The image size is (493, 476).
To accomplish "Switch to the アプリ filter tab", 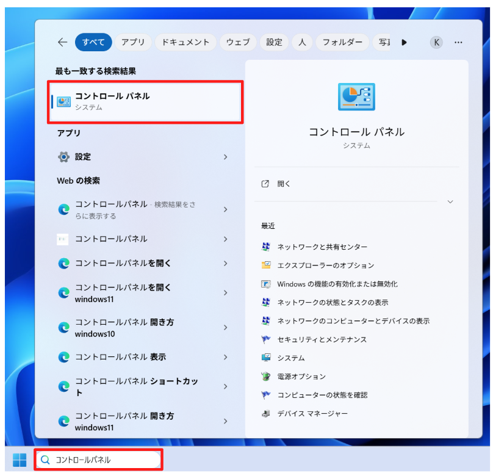I will point(133,42).
